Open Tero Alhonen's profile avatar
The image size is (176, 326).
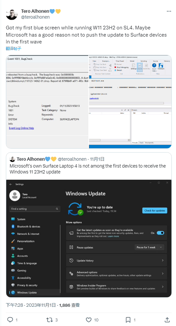point(12,14)
